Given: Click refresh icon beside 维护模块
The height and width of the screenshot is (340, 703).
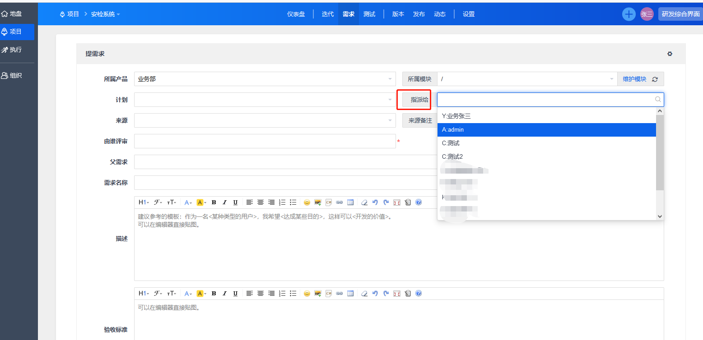Looking at the screenshot, I should (655, 79).
